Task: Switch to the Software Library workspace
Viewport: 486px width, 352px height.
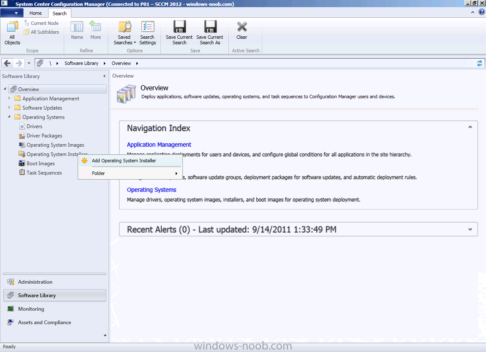Action: [x=54, y=296]
